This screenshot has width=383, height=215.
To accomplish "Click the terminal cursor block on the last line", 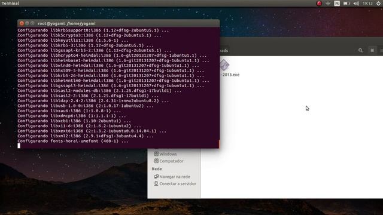I will click(19, 146).
